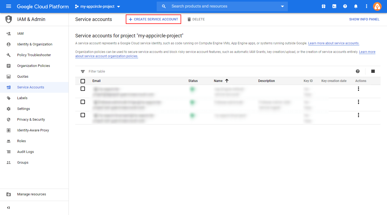This screenshot has height=215, width=387.
Task: Click the Privacy & Security shield icon
Action: point(9,120)
